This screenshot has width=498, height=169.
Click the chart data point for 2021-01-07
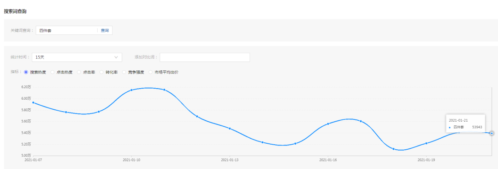point(33,102)
